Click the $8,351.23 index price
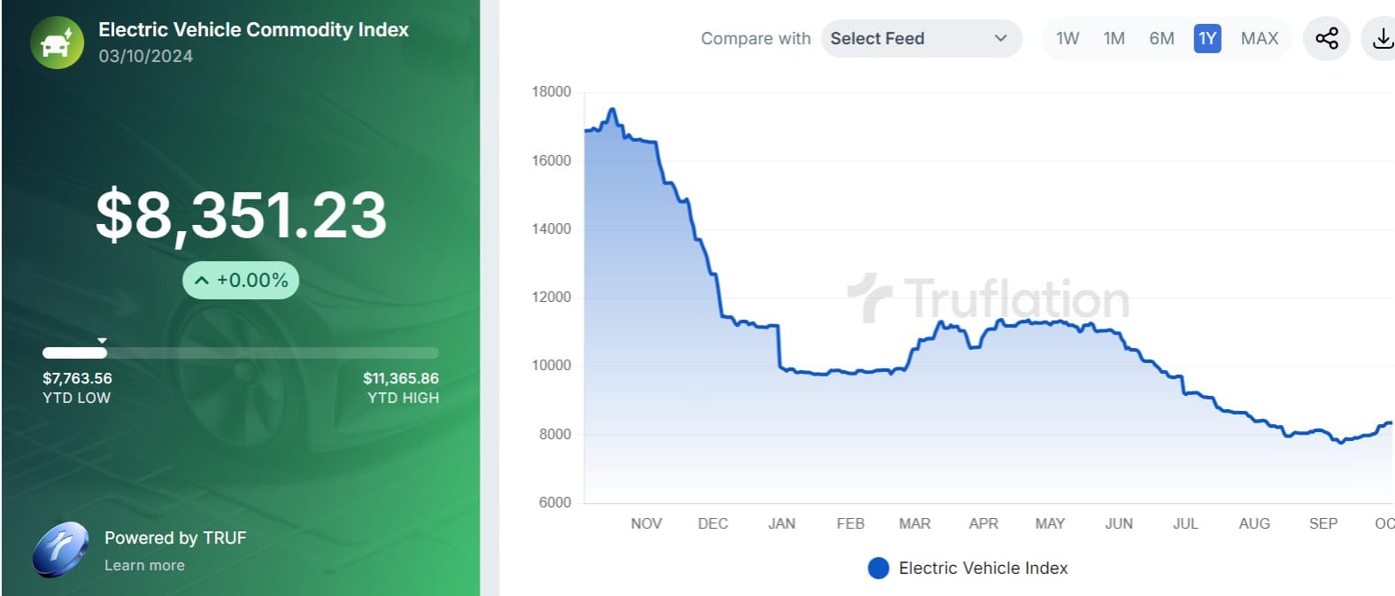1395x596 pixels. pos(241,214)
